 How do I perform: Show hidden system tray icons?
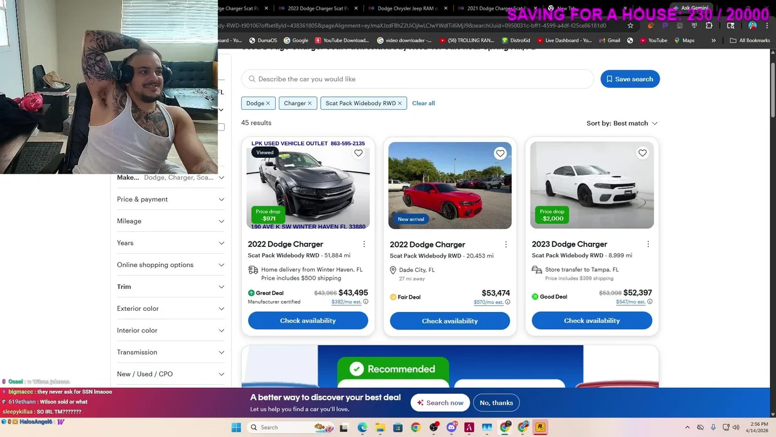687,427
